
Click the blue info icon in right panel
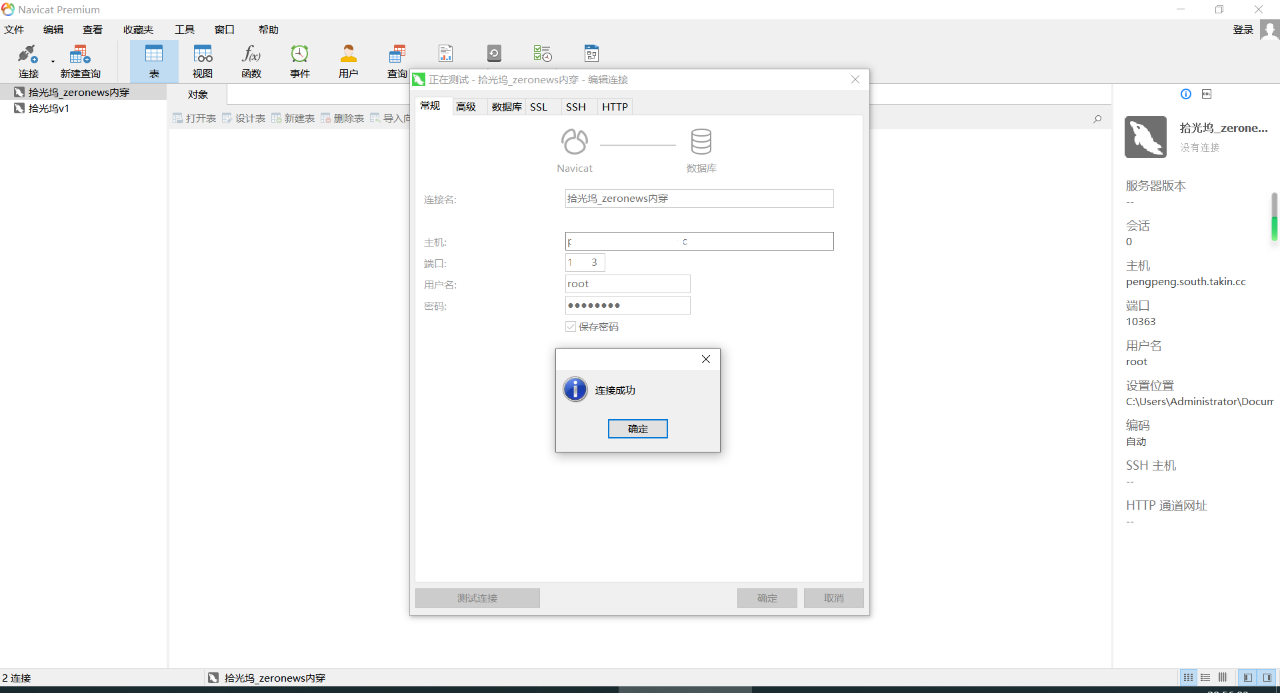1186,94
